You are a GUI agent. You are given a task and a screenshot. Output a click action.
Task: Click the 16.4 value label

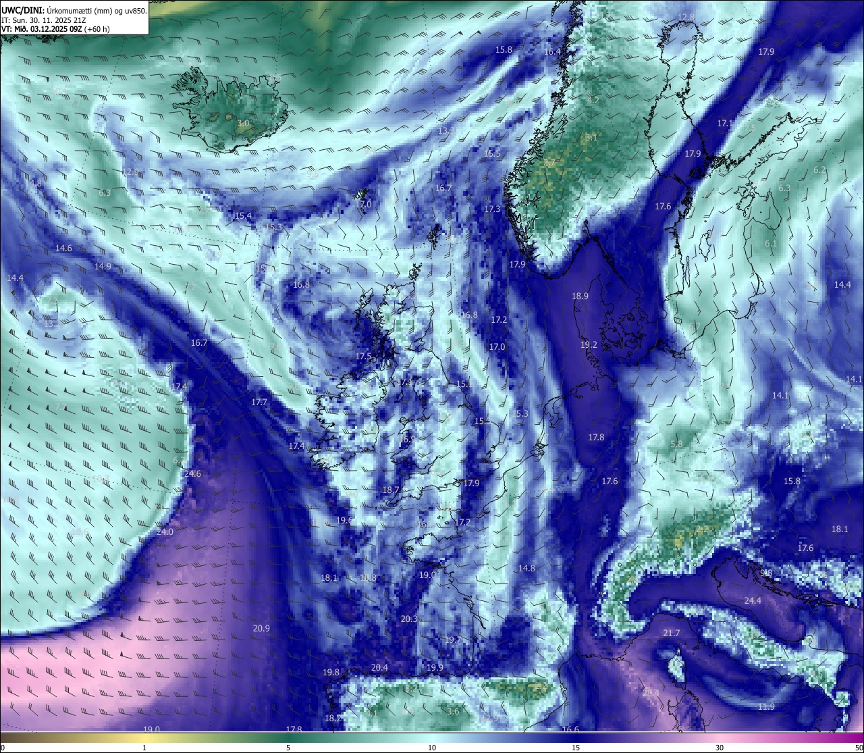(x=552, y=52)
